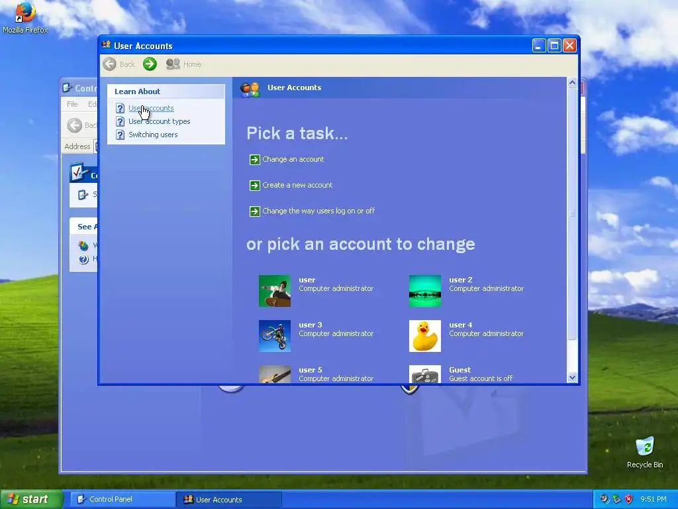
Task: Open 'Switching users' help topic
Action: click(x=153, y=135)
